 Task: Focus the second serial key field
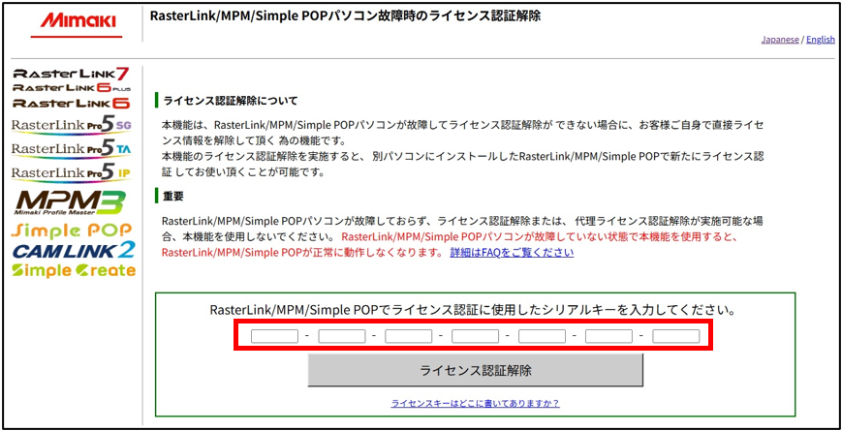(341, 336)
